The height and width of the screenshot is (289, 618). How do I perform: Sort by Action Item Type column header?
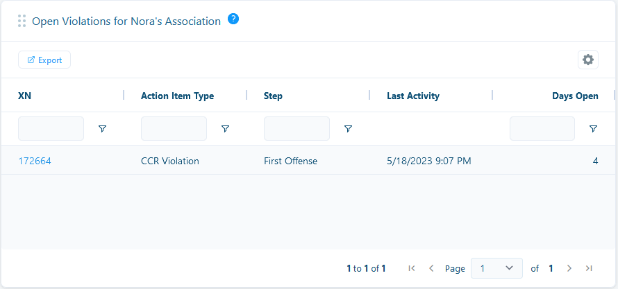177,96
